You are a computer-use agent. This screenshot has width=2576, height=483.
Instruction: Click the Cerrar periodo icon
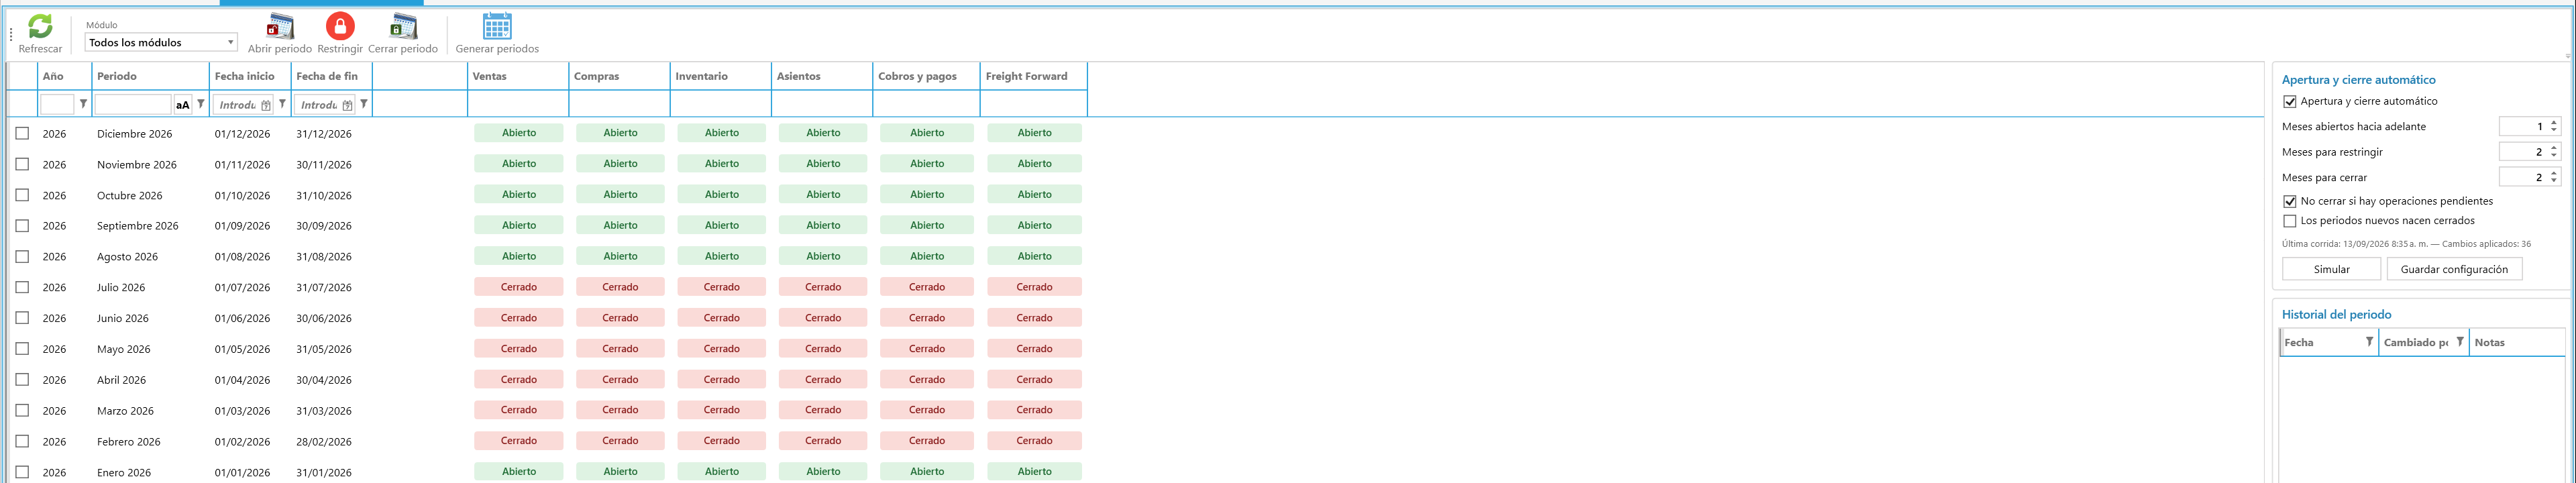pyautogui.click(x=403, y=26)
